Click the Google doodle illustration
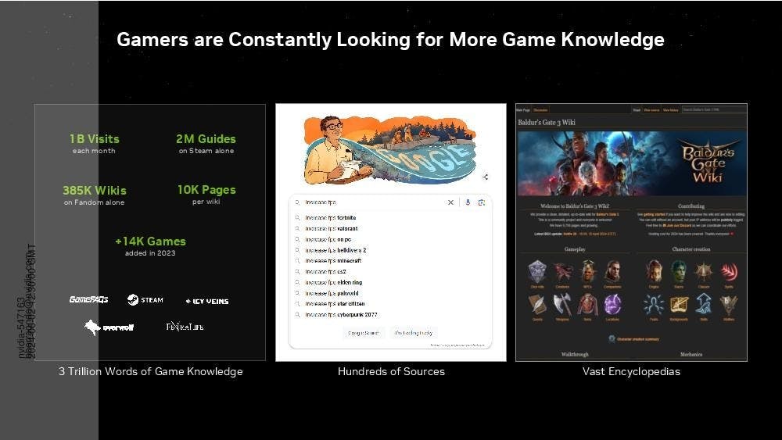 click(x=390, y=149)
